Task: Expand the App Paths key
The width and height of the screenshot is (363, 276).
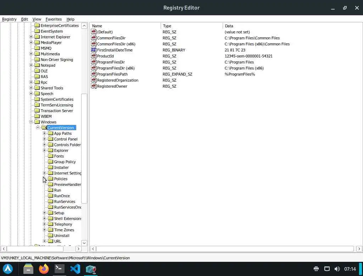Action: tap(44, 133)
